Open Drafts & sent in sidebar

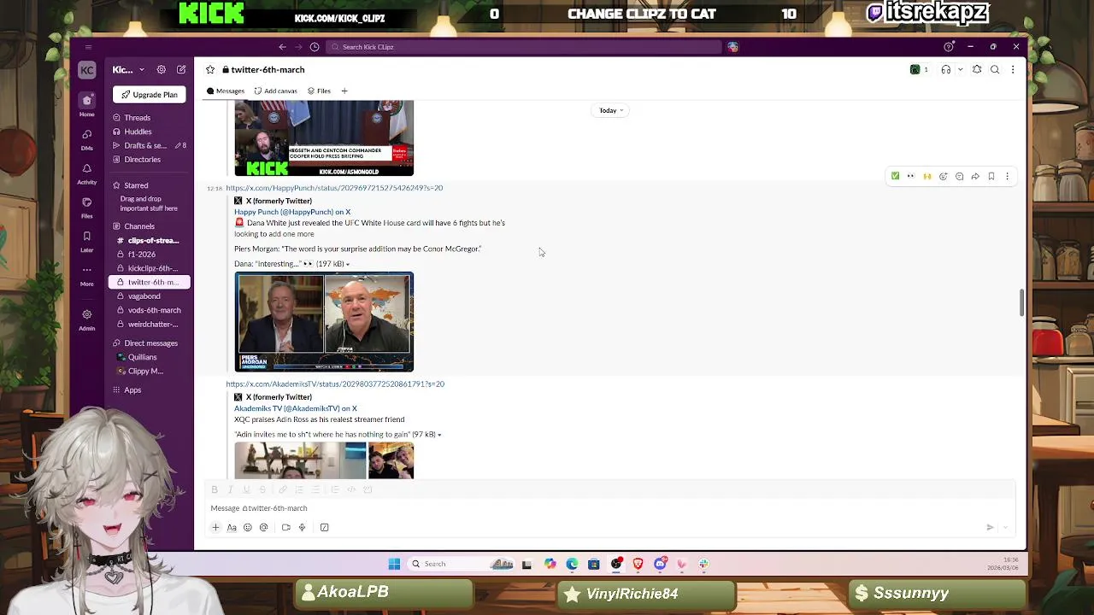coord(150,146)
